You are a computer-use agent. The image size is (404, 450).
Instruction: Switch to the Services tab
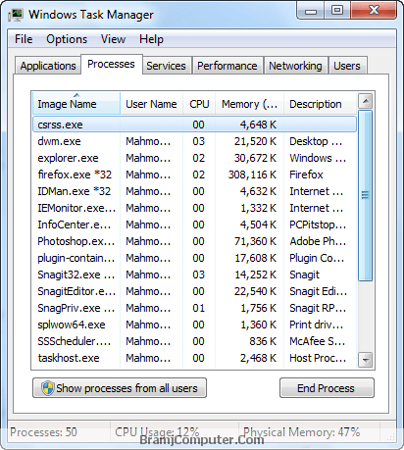coord(166,66)
